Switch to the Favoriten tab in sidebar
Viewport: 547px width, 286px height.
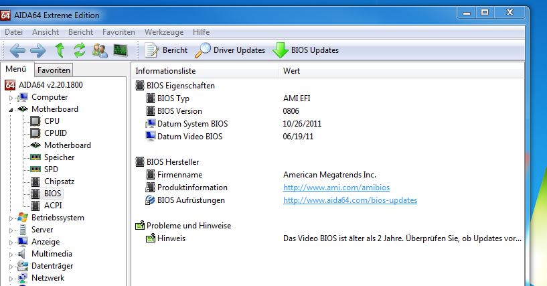[54, 70]
